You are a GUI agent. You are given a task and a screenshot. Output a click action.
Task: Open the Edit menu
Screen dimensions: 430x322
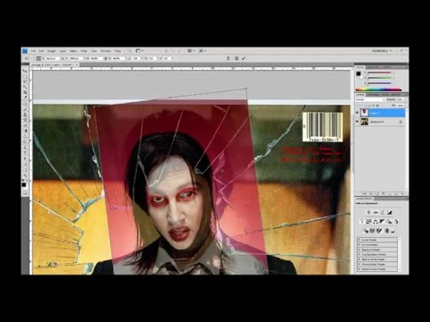(41, 51)
